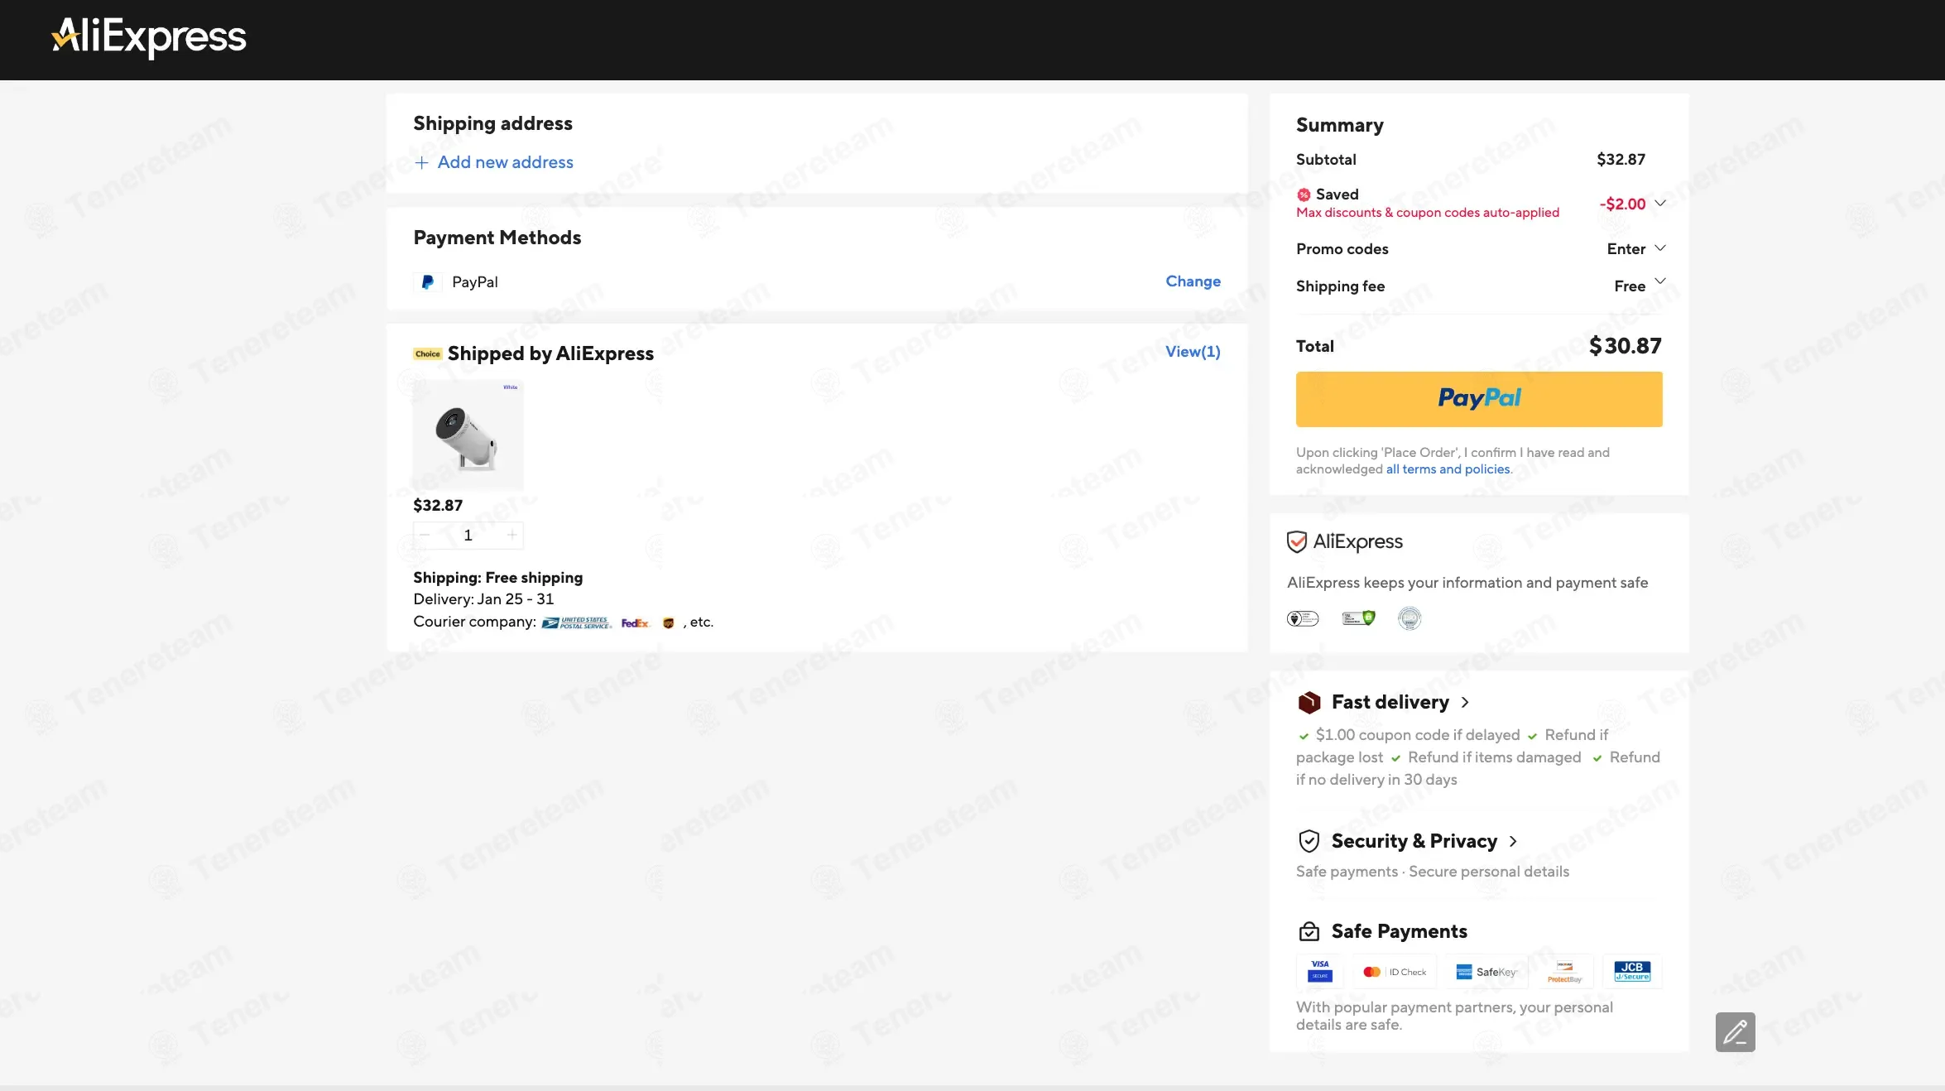Click the plus icon beside Add new address

click(x=421, y=163)
